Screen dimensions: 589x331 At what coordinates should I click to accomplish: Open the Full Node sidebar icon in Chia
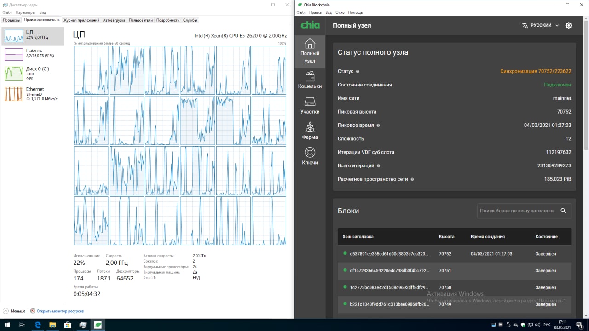(x=310, y=51)
